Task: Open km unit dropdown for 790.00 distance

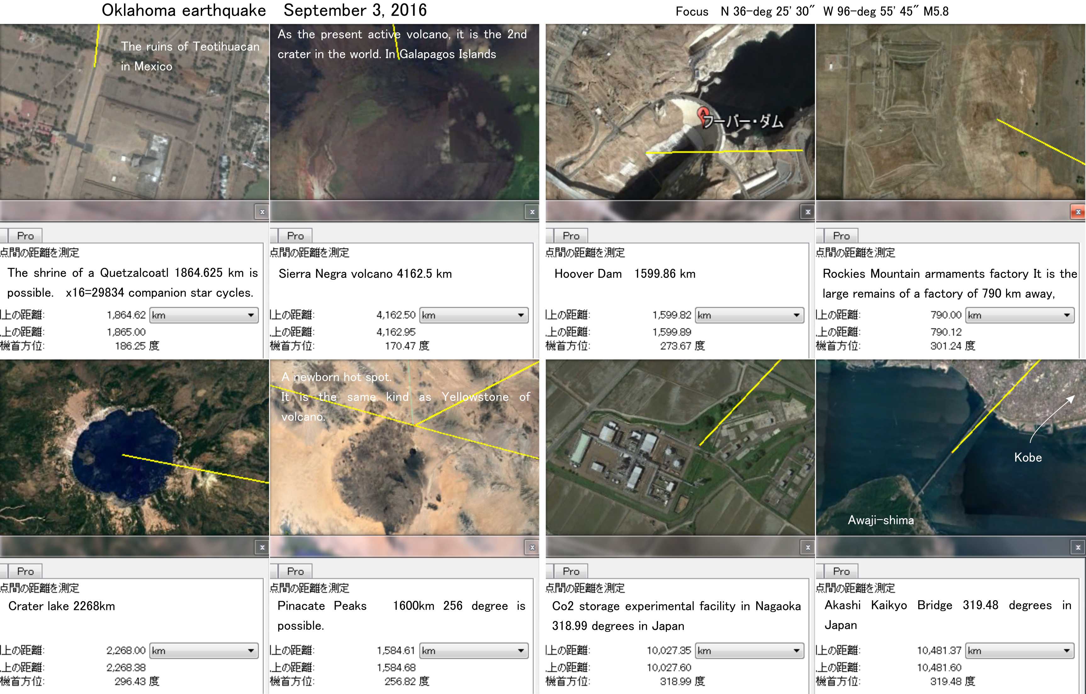Action: coord(1020,315)
